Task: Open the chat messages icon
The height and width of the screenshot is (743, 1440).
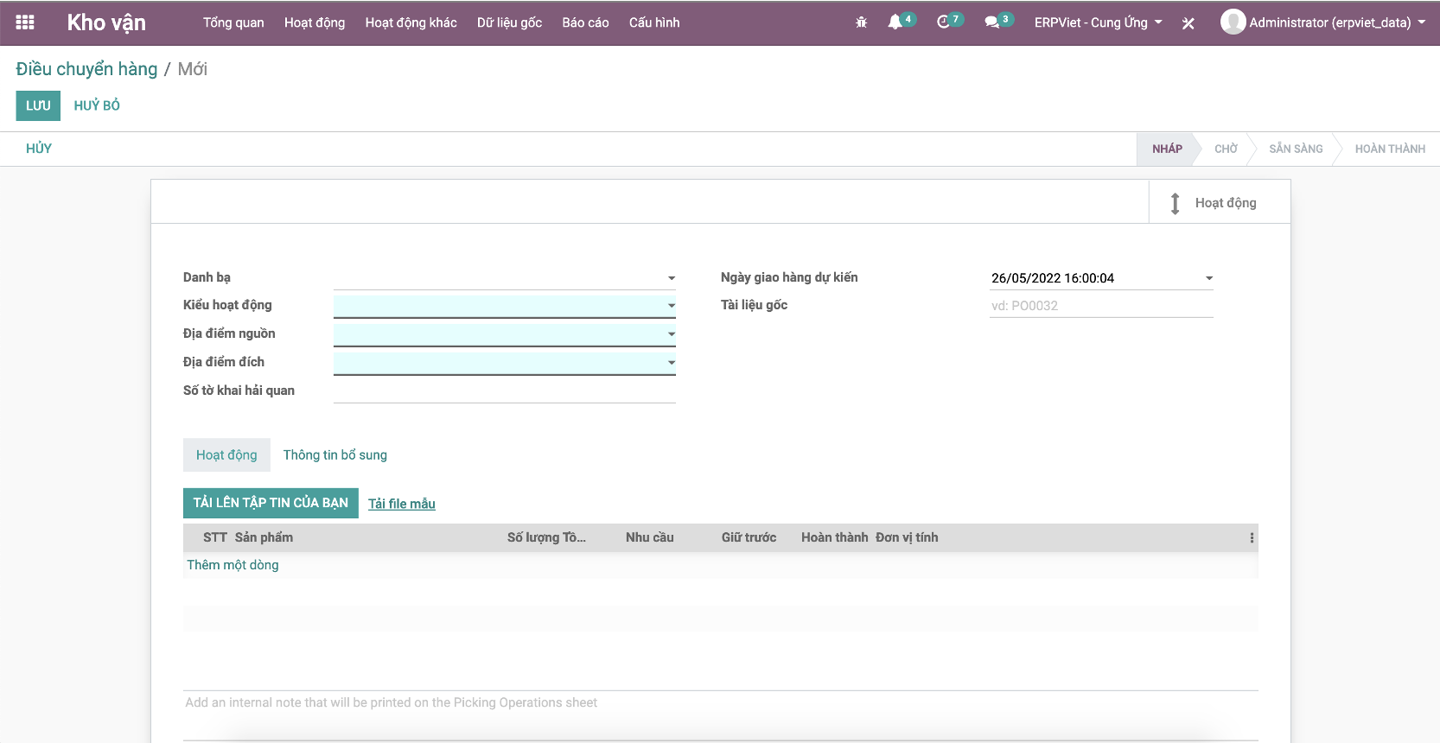Action: coord(991,22)
